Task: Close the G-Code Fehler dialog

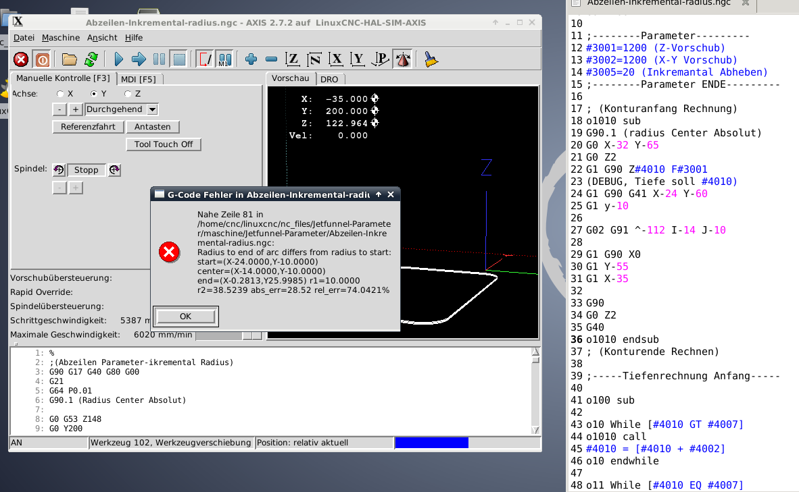Action: click(x=391, y=194)
